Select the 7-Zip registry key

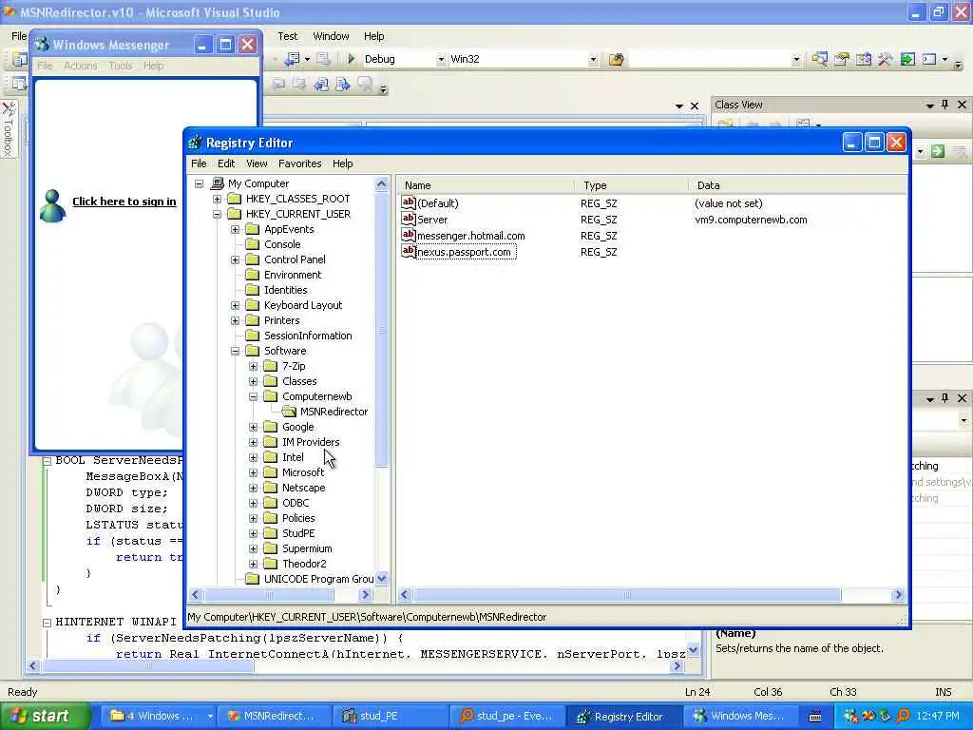pos(294,366)
